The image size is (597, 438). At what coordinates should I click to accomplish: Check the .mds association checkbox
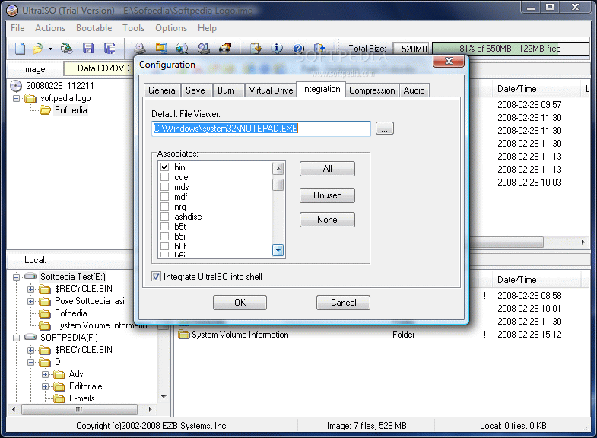(x=164, y=187)
